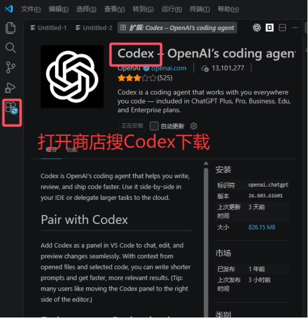Open Source Control view icon
Viewport: 308px width, 318px height.
tap(11, 67)
